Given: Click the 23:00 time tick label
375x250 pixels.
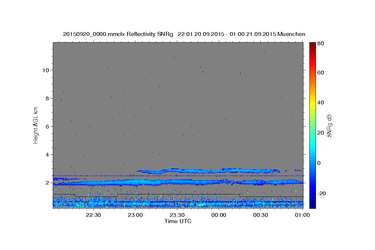Looking at the screenshot, I should (135, 215).
